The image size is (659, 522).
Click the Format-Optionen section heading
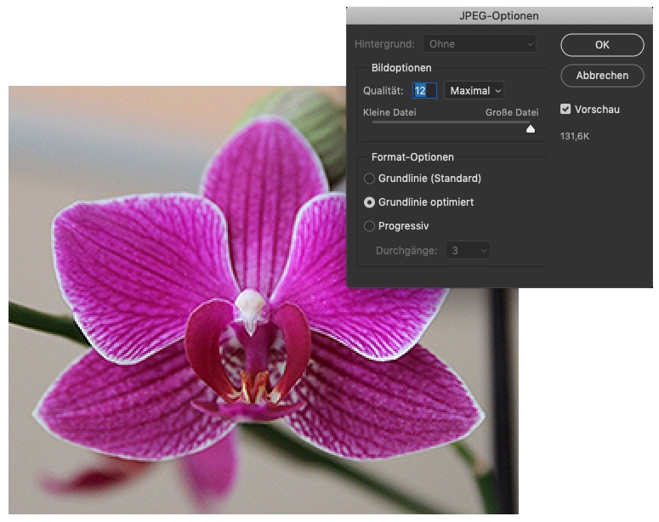coord(412,157)
